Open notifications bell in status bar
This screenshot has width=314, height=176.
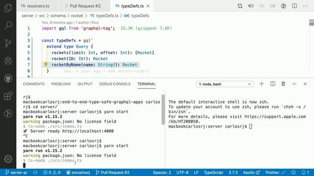305,173
